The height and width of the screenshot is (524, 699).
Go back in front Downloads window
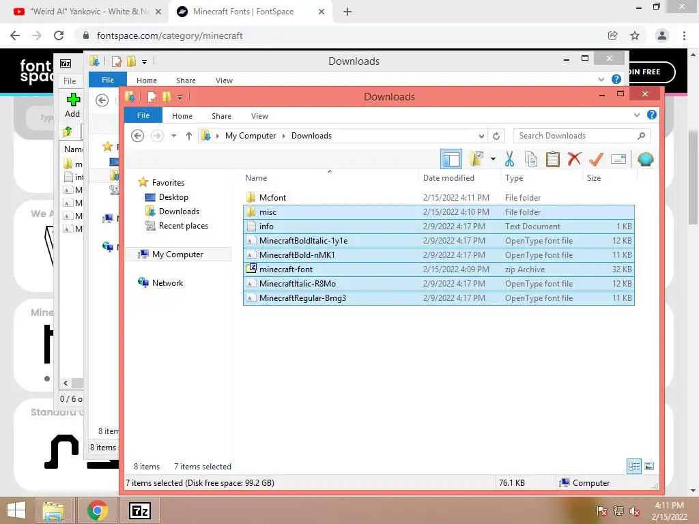137,136
